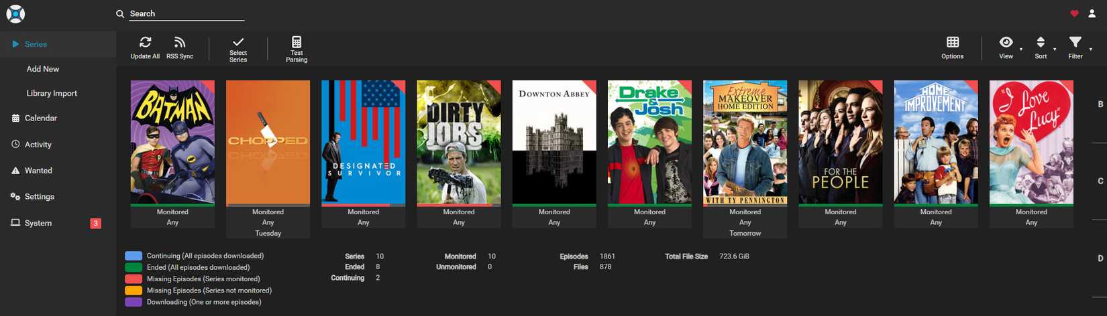Open the Downton Abbey poster
Viewport: 1107px width, 316px height.
tap(554, 142)
